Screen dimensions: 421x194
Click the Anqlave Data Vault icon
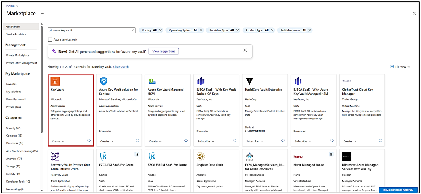pos(201,156)
